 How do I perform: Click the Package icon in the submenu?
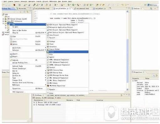[x=48, y=41]
